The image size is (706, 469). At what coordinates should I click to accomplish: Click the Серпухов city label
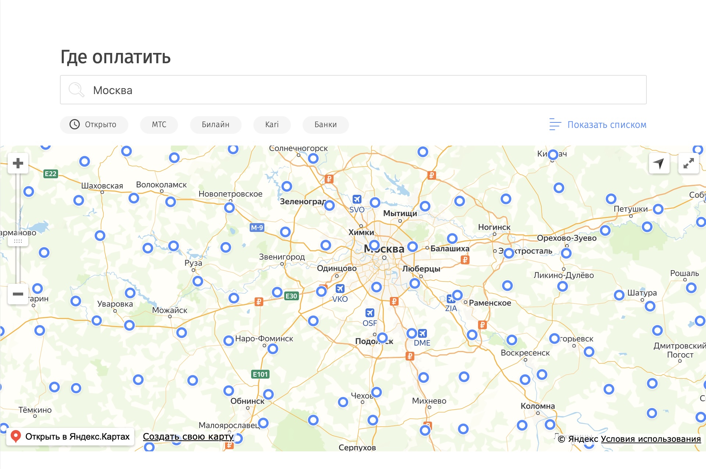tap(357, 448)
